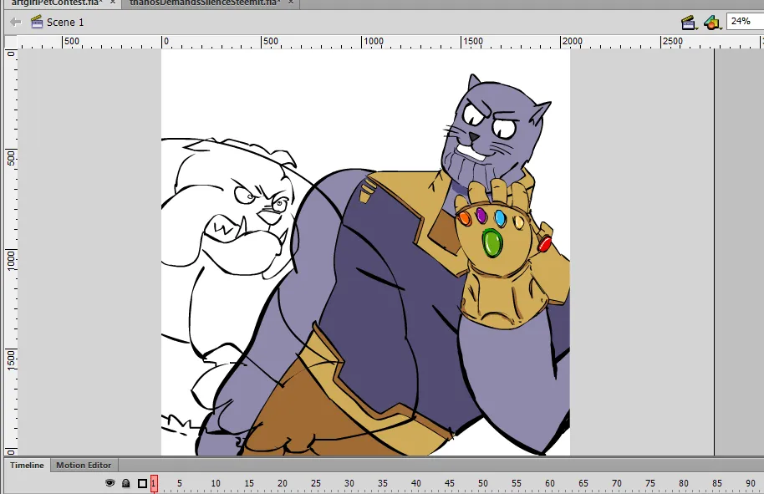Select the Scene 1 label text
The width and height of the screenshot is (764, 494).
(65, 23)
